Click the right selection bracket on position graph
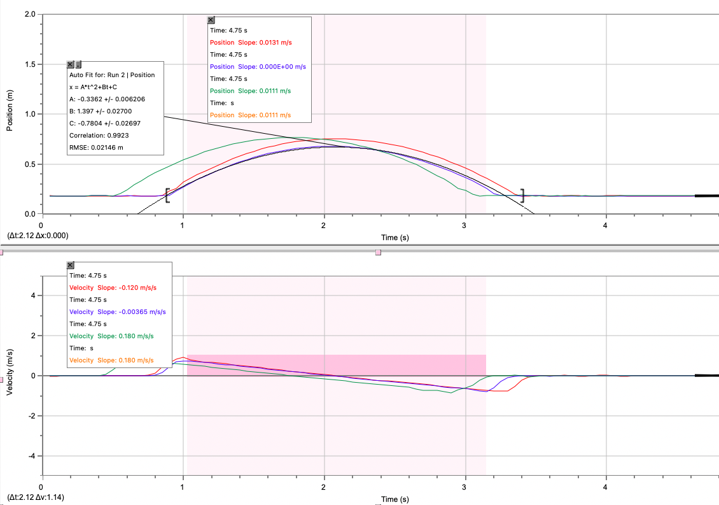This screenshot has width=719, height=505. (523, 194)
